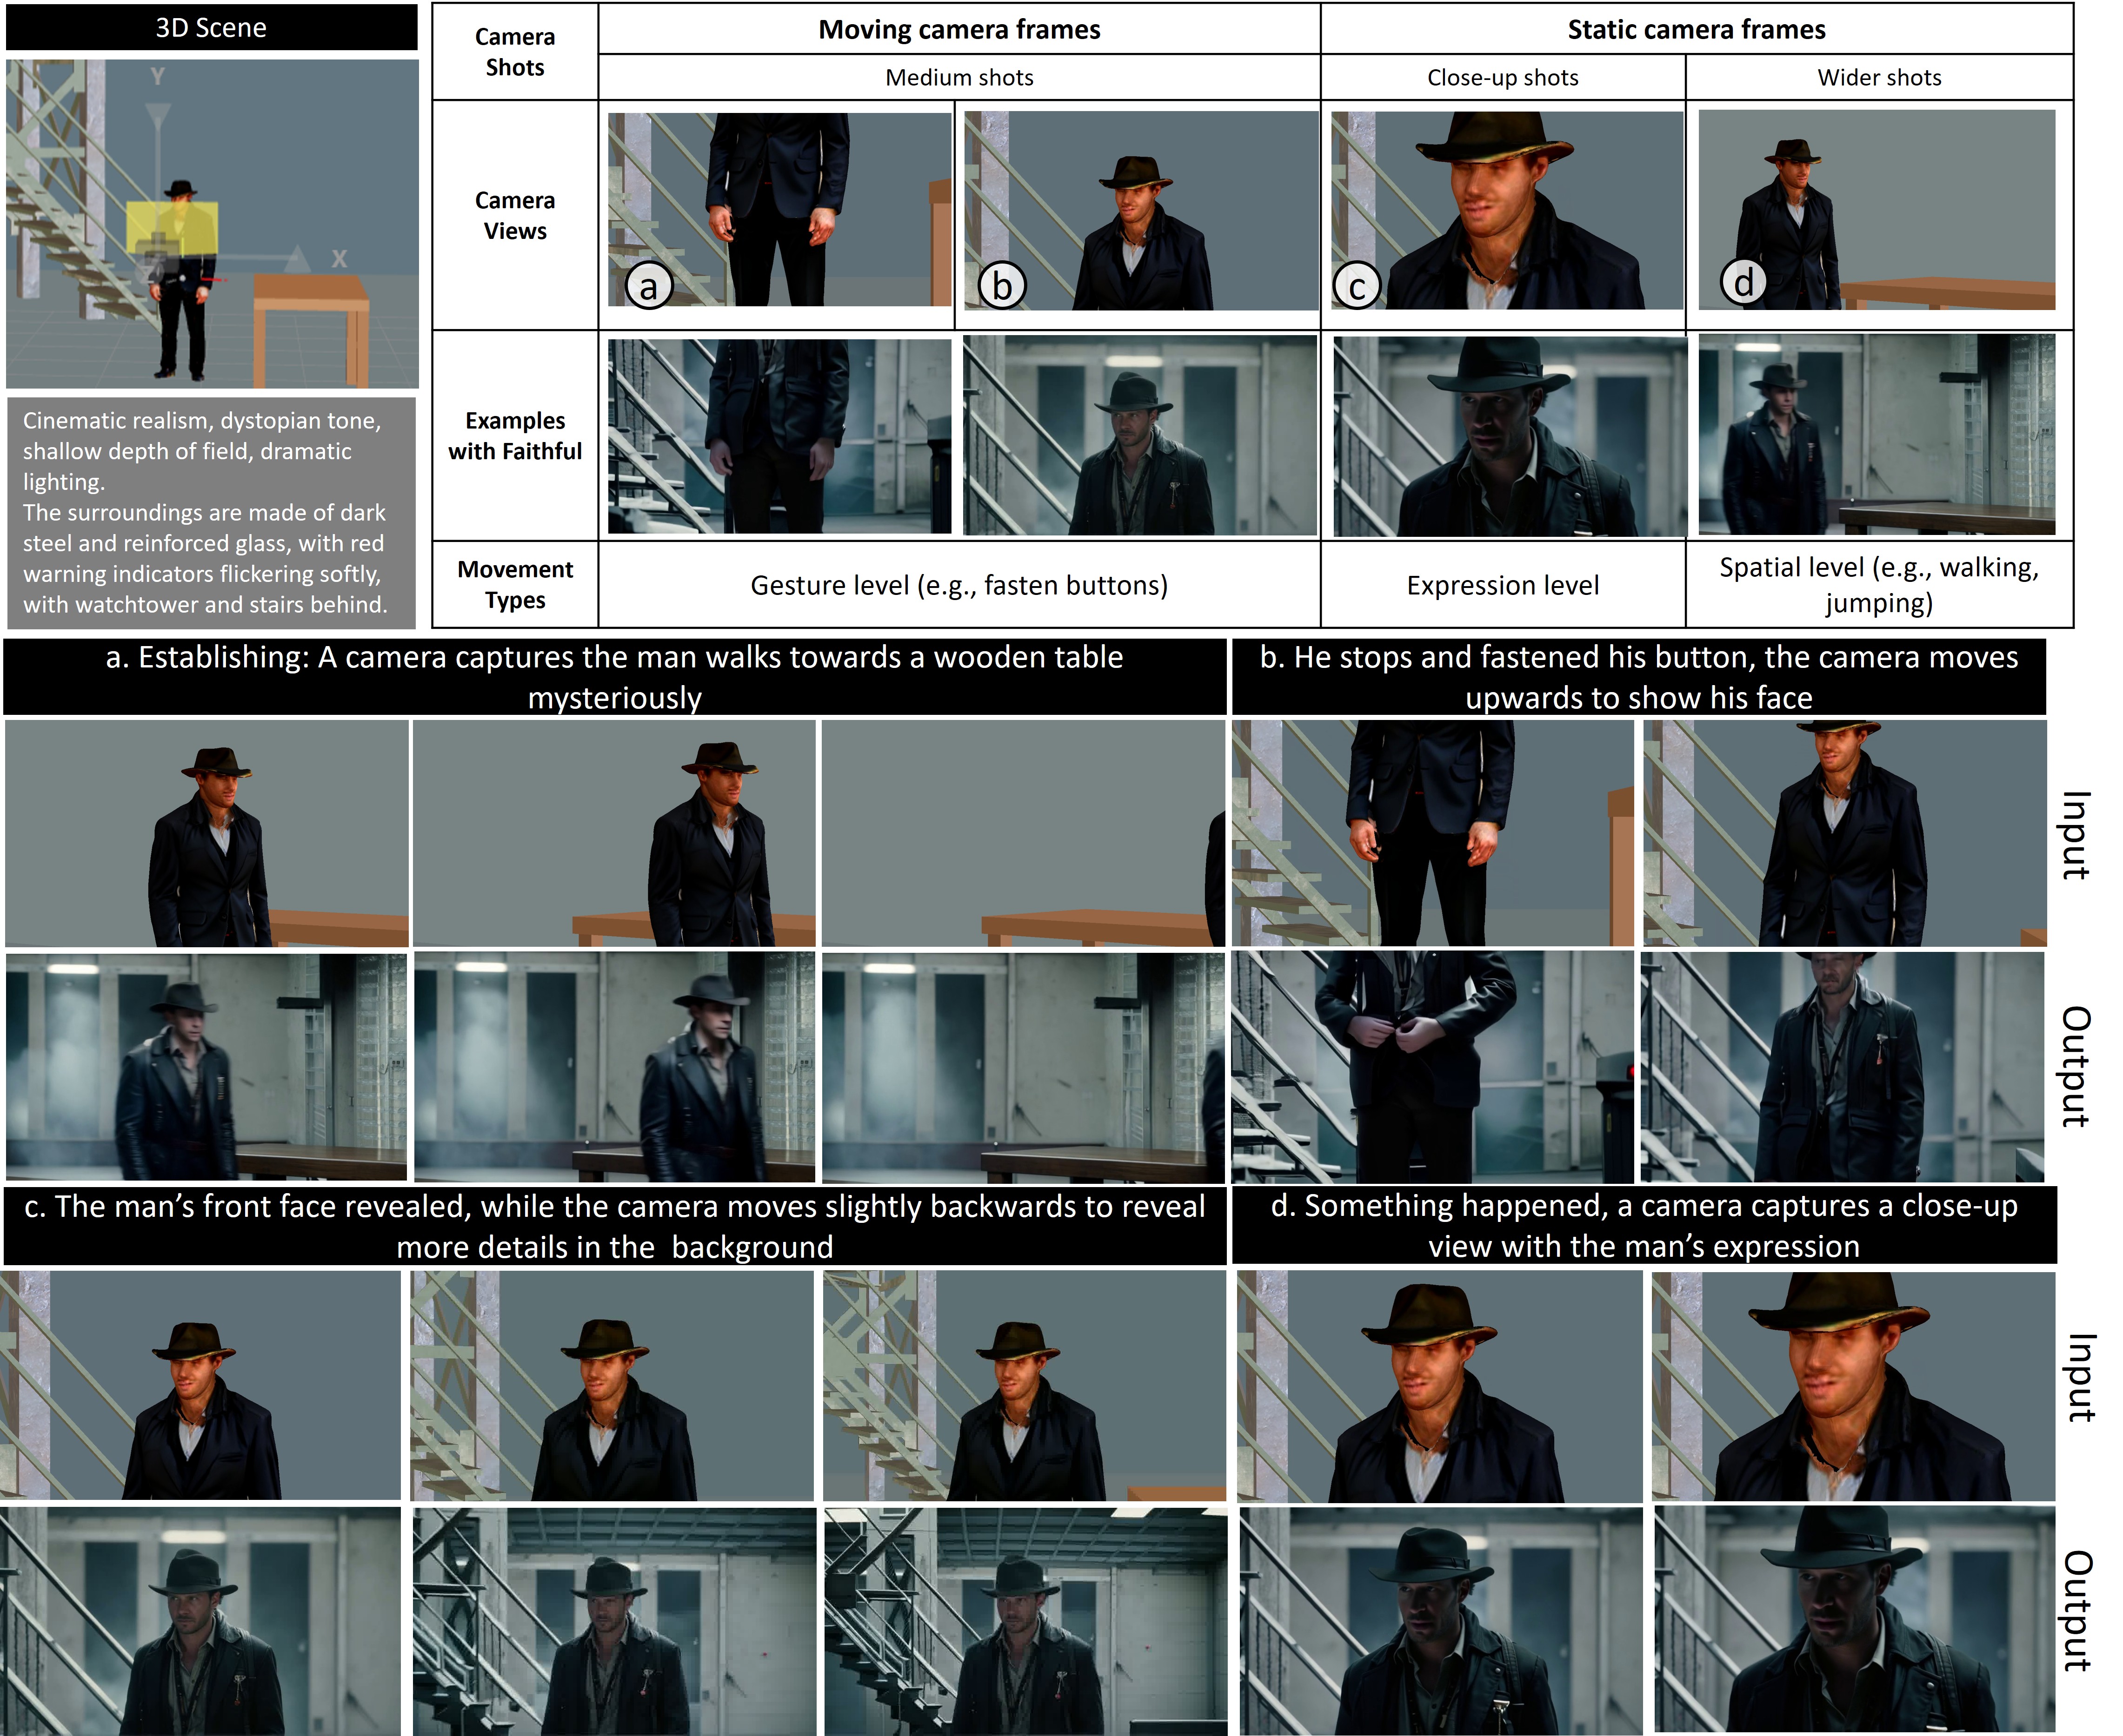Viewport: 2123px width, 1736px height.
Task: Click the 'Expression level' movement type cell
Action: click(x=1502, y=585)
